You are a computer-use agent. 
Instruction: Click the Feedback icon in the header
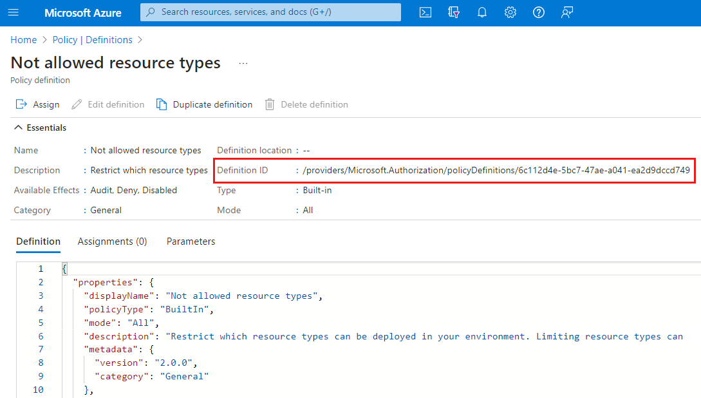pos(567,12)
